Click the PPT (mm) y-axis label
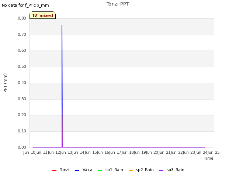Screen dimensions: 236x177 pos(5,83)
